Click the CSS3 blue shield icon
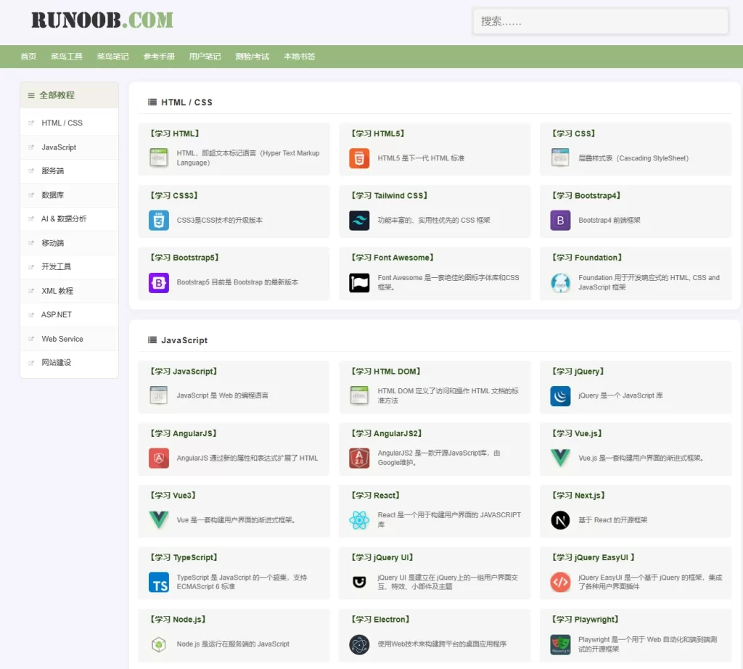Viewport: 743px width, 669px height. 158,220
